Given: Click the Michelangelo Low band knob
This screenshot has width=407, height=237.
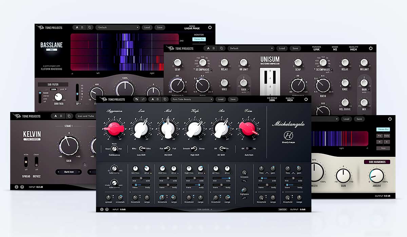Looking at the screenshot, I should tap(141, 129).
